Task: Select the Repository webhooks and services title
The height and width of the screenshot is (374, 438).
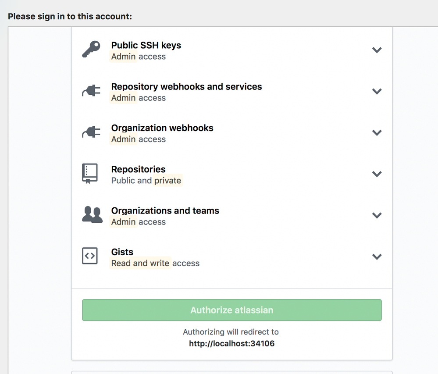Action: coord(186,86)
